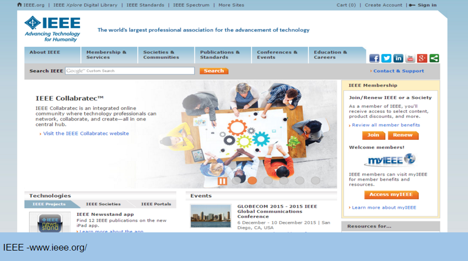Open the About IEEE menu
Viewport: 468px width, 261px height.
point(52,55)
